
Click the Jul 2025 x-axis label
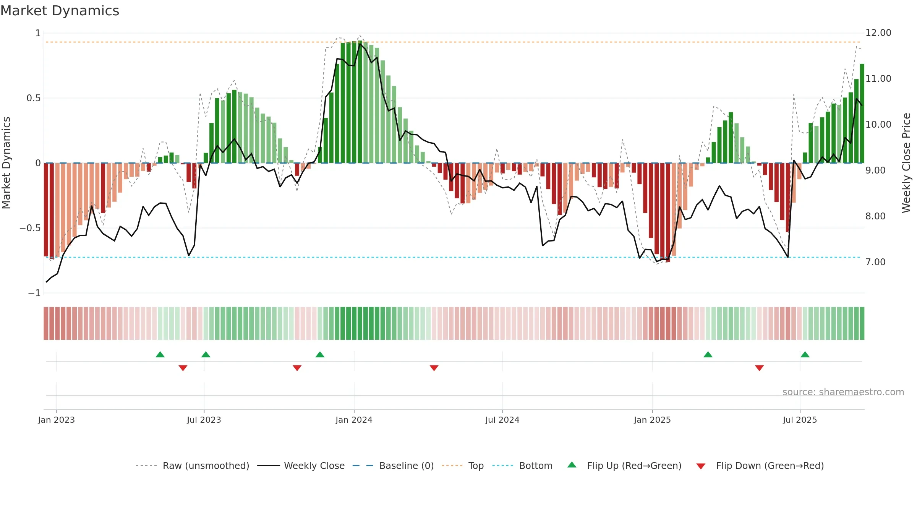coord(800,420)
